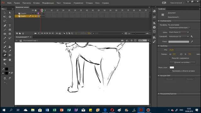
Task: Open the Flash Player target dropdown
Action: click(179, 32)
